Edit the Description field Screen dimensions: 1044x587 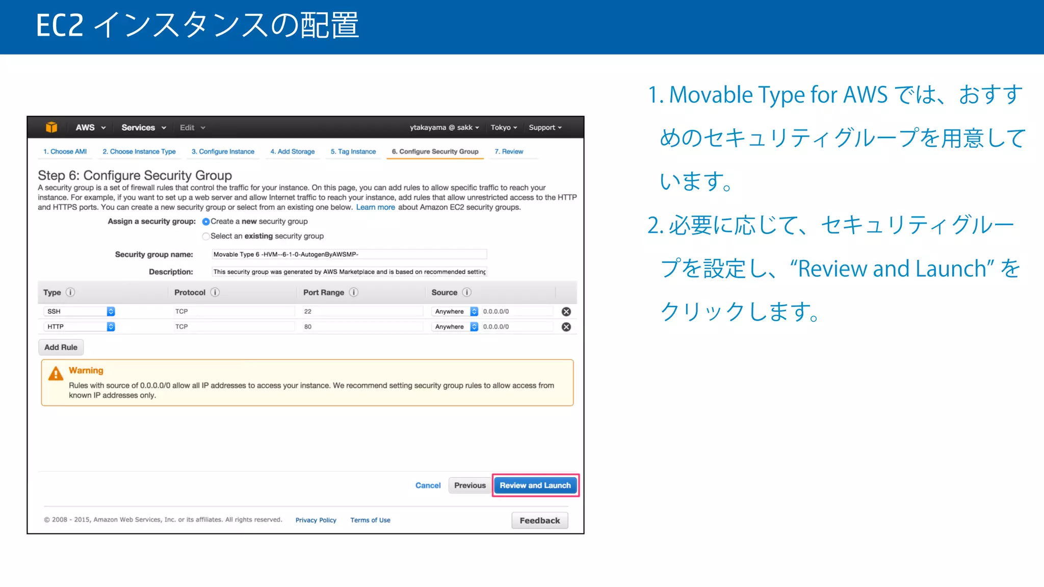[349, 272]
